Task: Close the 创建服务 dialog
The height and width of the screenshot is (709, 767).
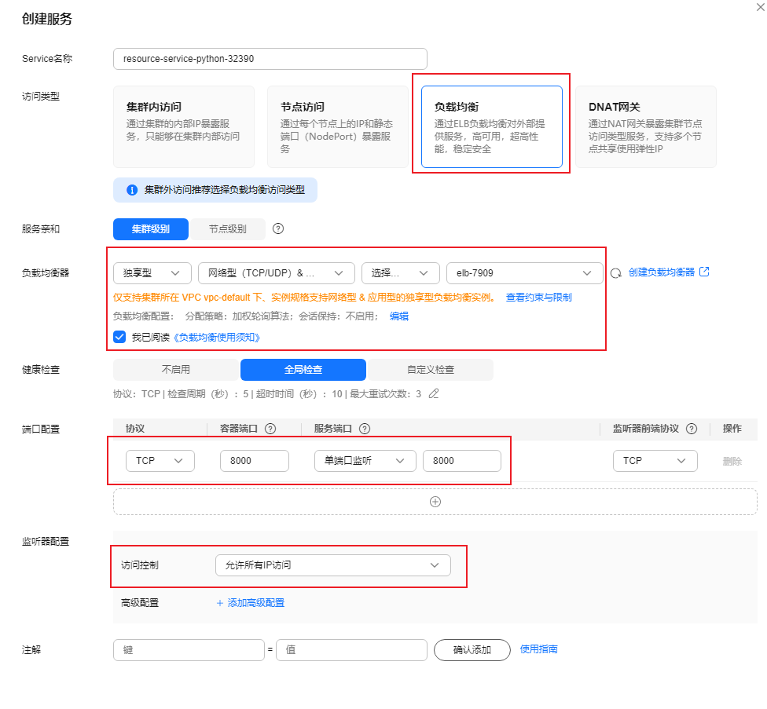Action: coord(761,7)
